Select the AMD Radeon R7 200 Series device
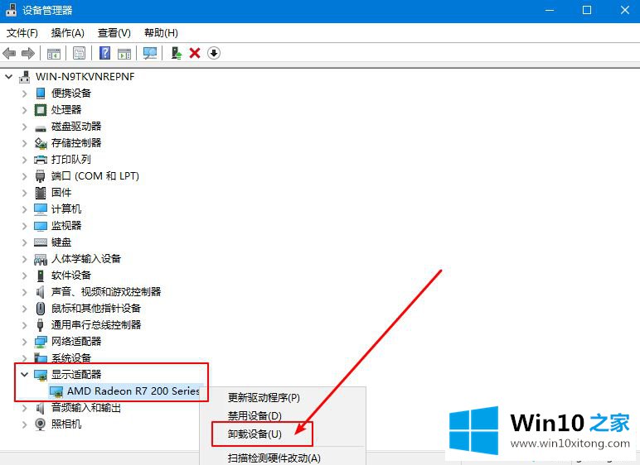Viewport: 640px width, 465px height. tap(133, 391)
